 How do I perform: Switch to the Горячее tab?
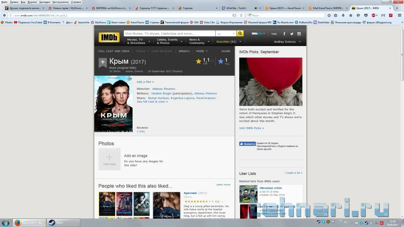197,8
